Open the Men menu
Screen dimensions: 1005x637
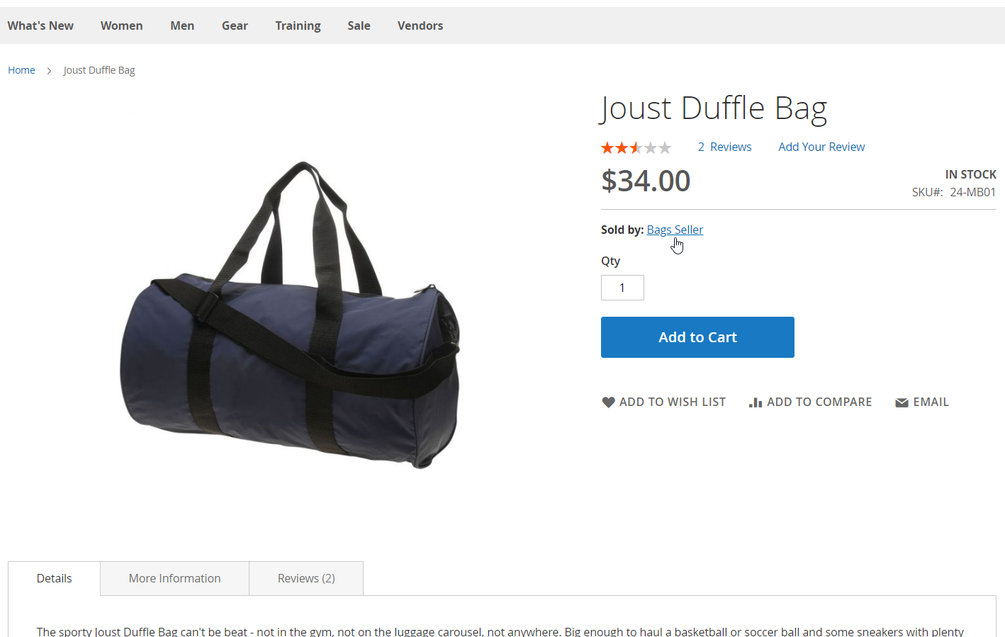click(x=182, y=26)
